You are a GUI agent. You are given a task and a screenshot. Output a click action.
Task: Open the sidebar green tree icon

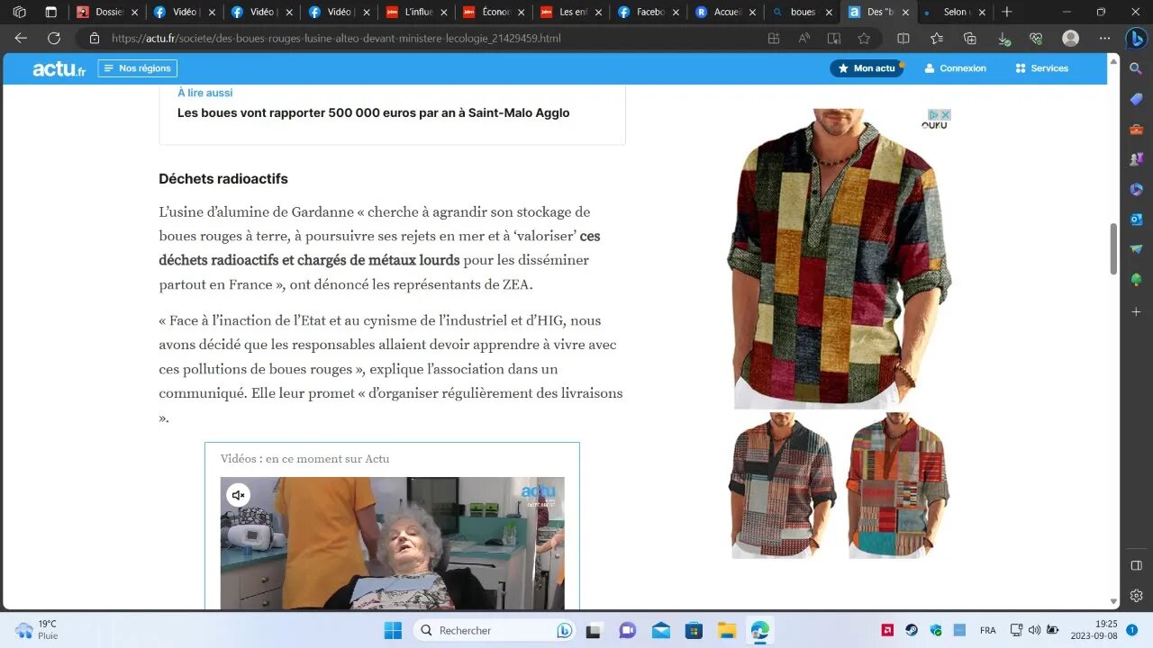point(1136,280)
